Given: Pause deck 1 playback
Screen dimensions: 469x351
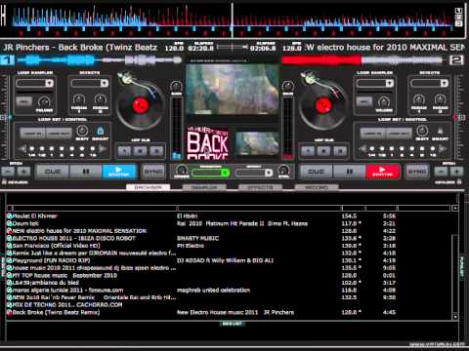Looking at the screenshot, I should click(86, 172).
